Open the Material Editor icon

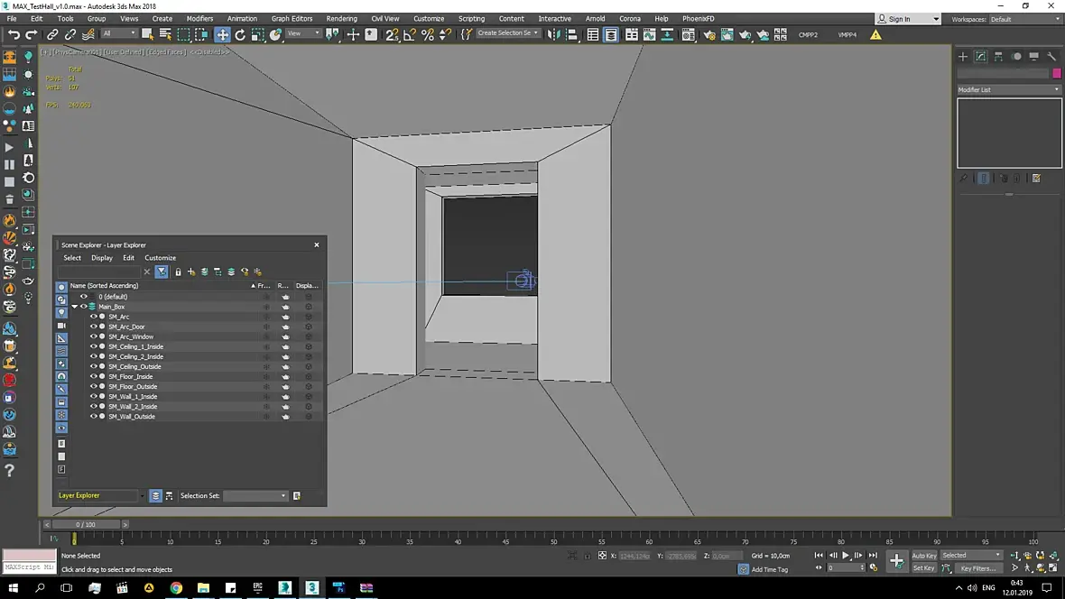coord(689,34)
